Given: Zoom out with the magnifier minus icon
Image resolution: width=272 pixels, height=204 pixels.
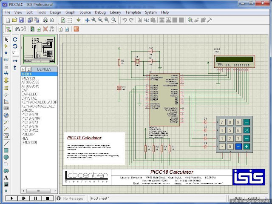Looking at the screenshot, I should click(100, 20).
